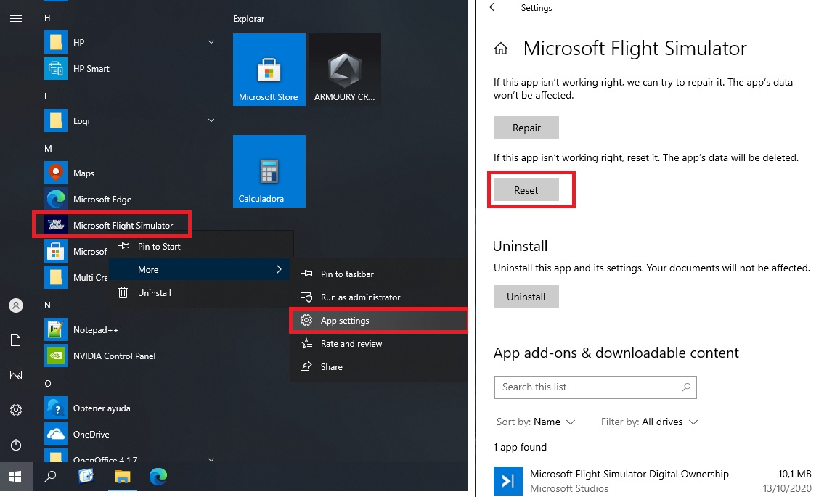Jump to letter M section header
Viewport: 840px width, 497px height.
click(48, 148)
